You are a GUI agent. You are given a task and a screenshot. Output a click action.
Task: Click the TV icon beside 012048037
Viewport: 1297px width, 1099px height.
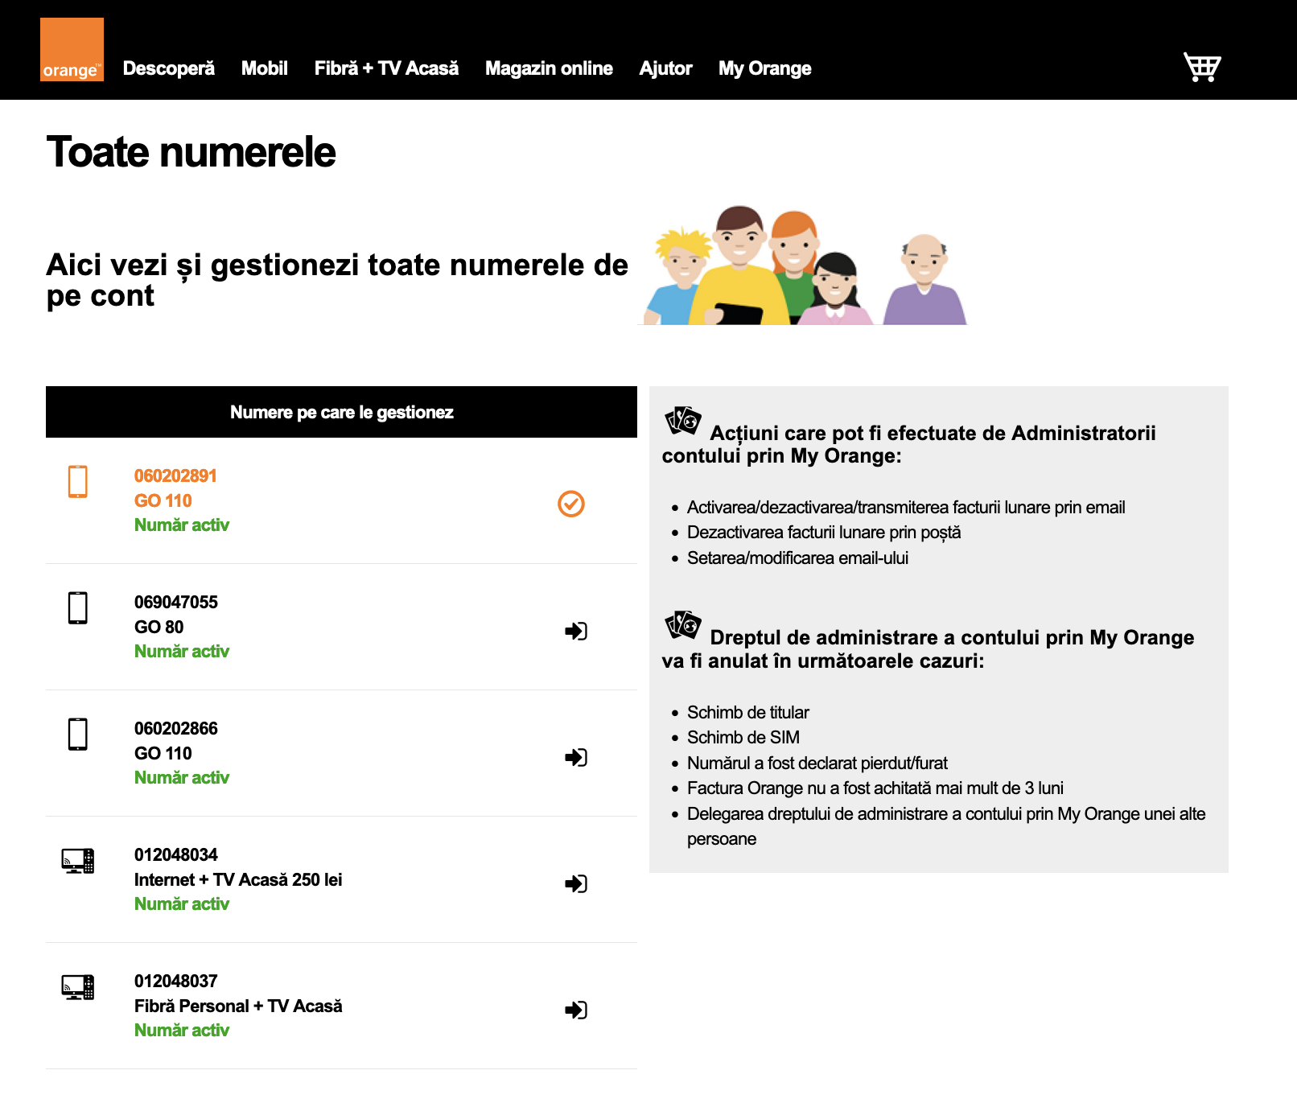coord(78,987)
